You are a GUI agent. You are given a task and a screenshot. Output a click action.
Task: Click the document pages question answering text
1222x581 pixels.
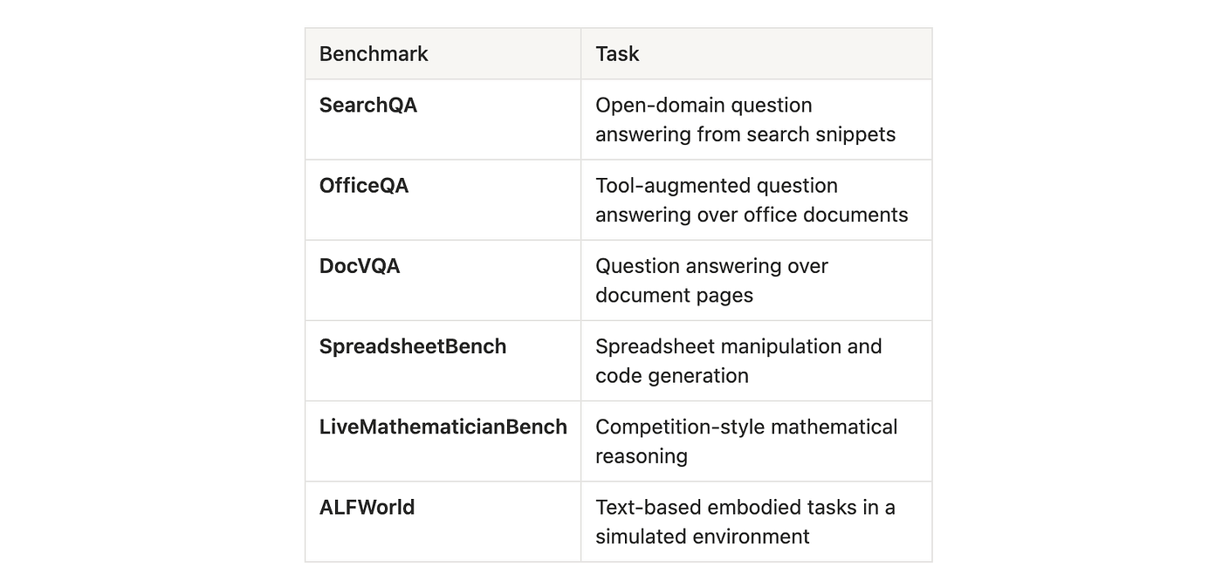711,280
